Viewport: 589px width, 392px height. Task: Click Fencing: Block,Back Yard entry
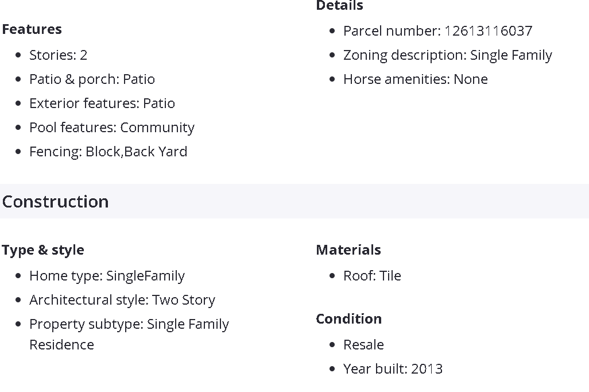click(108, 152)
